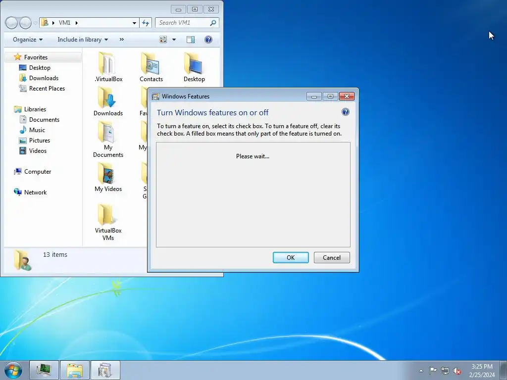
Task: Click the Explorer help icon in toolbar
Action: click(x=208, y=40)
